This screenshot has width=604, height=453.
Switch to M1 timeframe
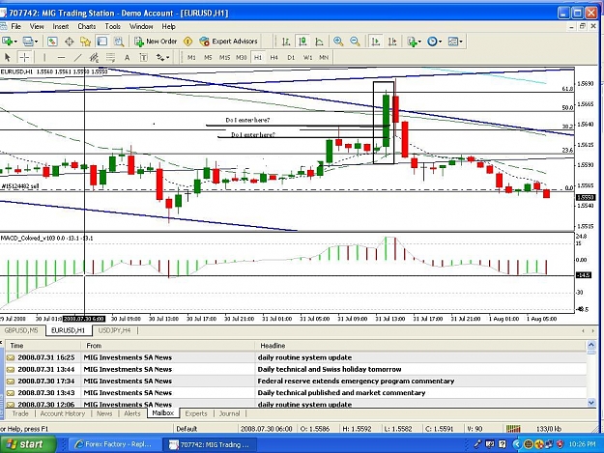191,58
